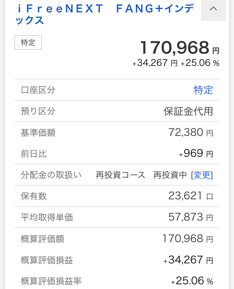Image resolution: width=234 pixels, height=289 pixels.
Task: Select the 57,873 円 average cost
Action: [191, 217]
